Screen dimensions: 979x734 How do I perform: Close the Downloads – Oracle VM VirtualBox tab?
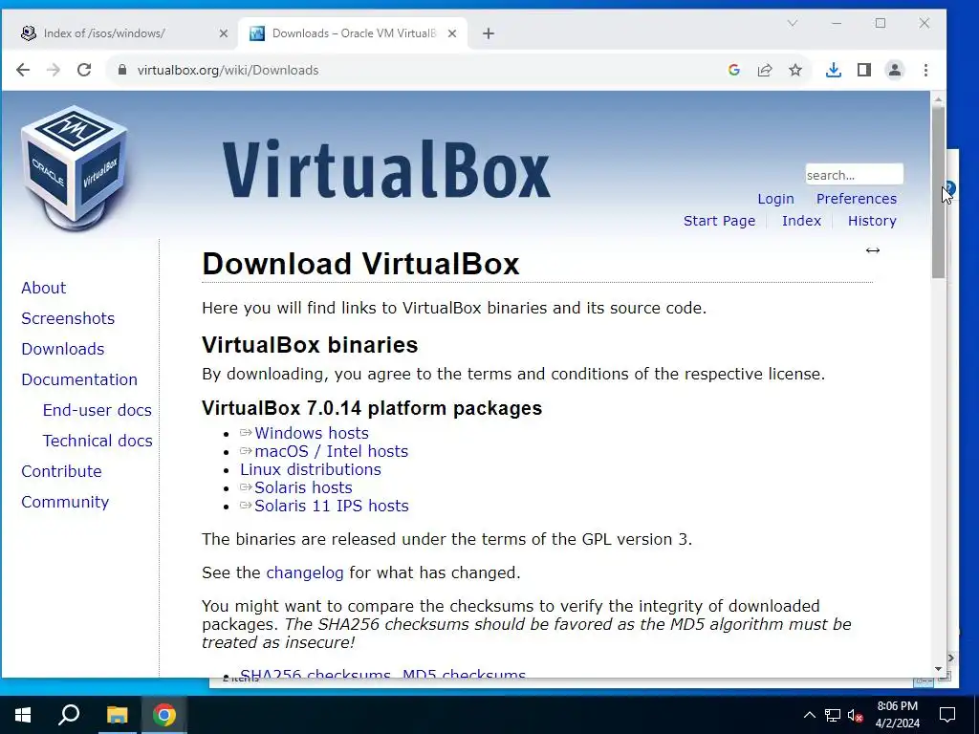click(452, 33)
